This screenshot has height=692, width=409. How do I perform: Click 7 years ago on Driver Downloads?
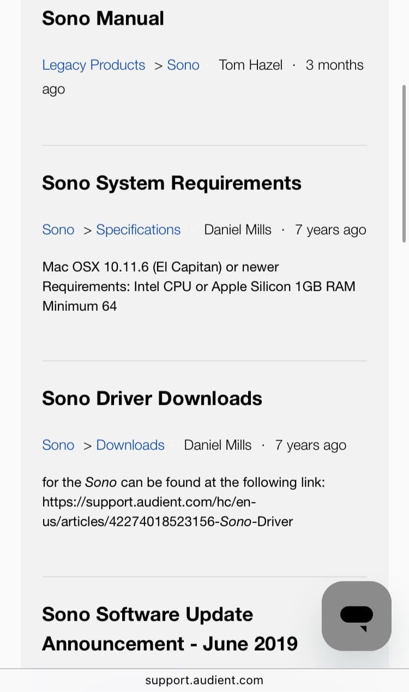coord(310,445)
